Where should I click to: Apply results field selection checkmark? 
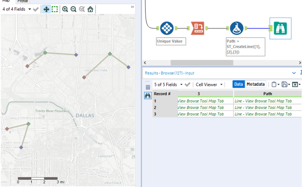coord(187,84)
